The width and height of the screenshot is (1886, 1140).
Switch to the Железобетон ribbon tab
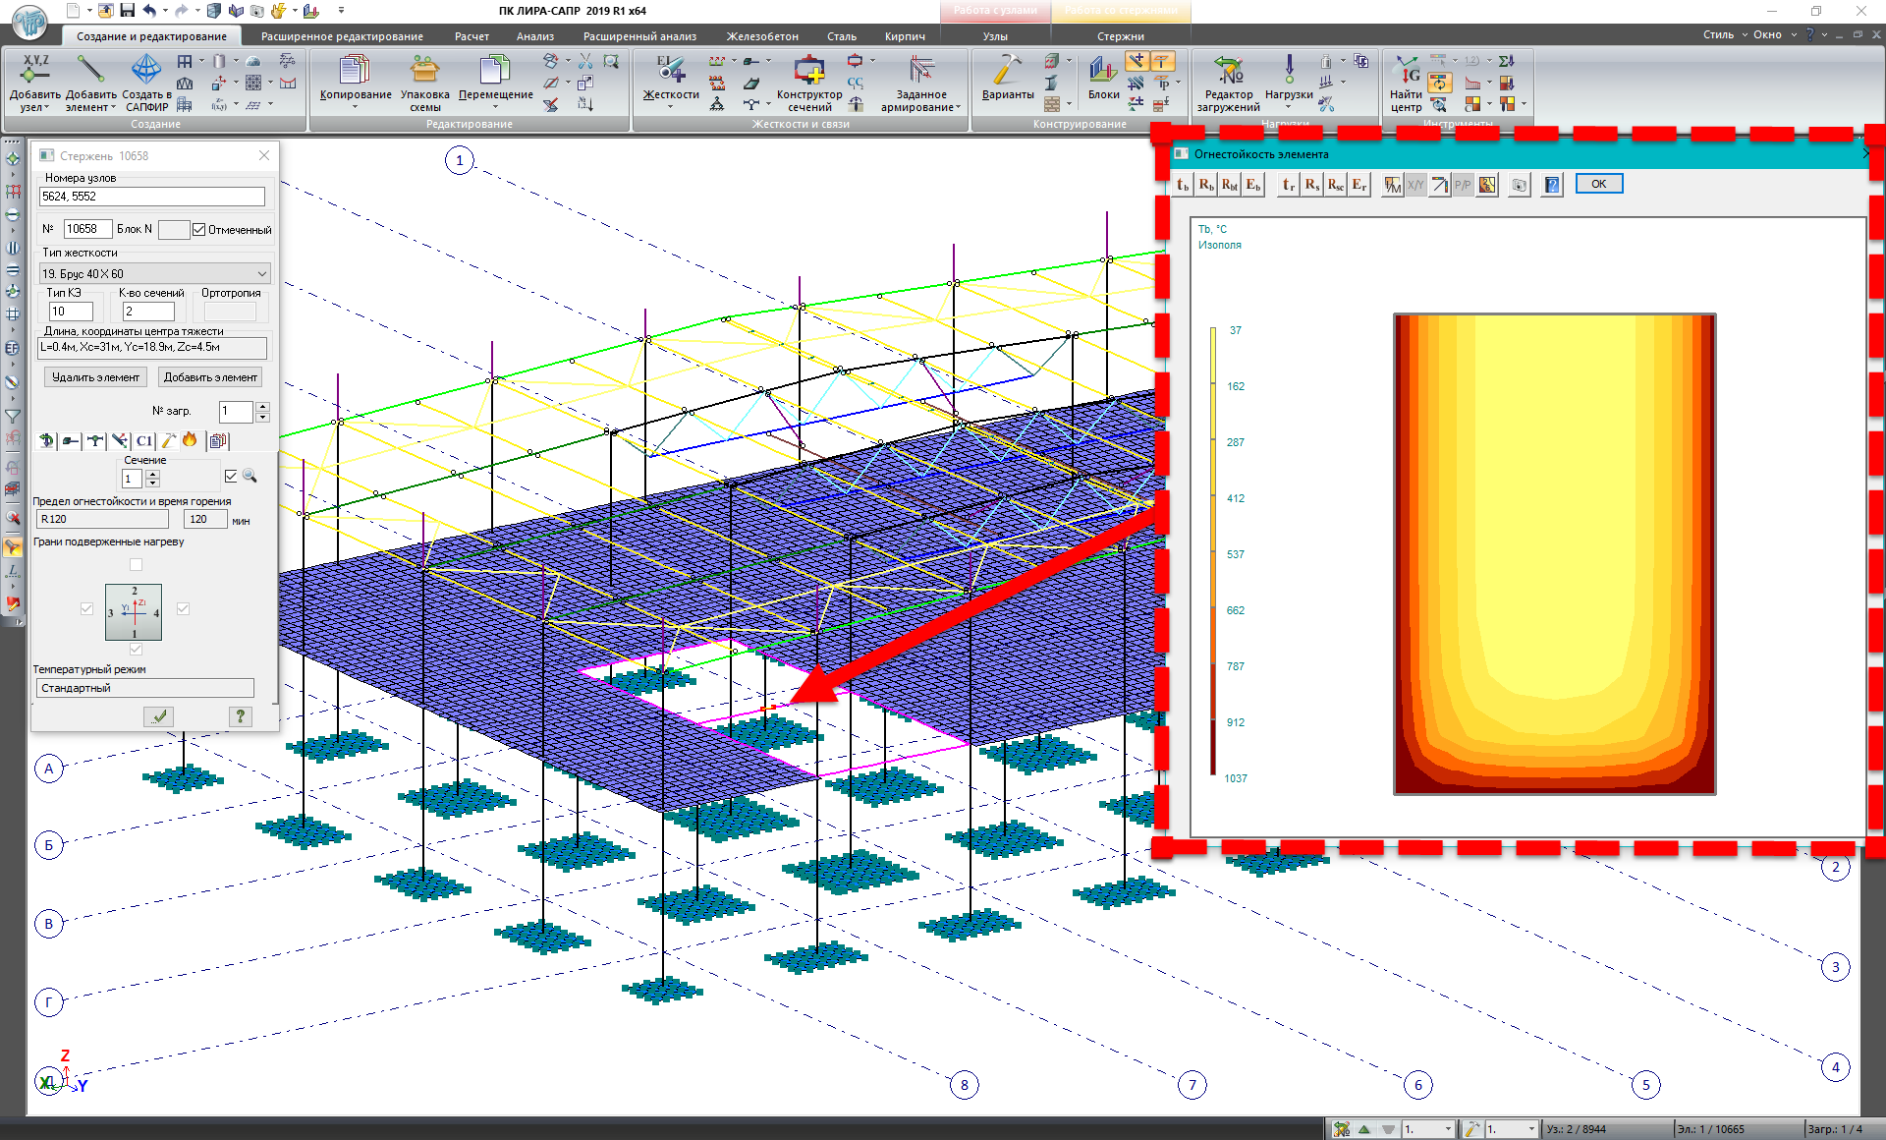[x=761, y=36]
